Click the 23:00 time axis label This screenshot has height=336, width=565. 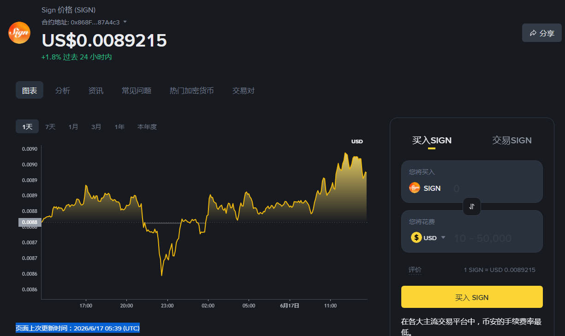167,306
